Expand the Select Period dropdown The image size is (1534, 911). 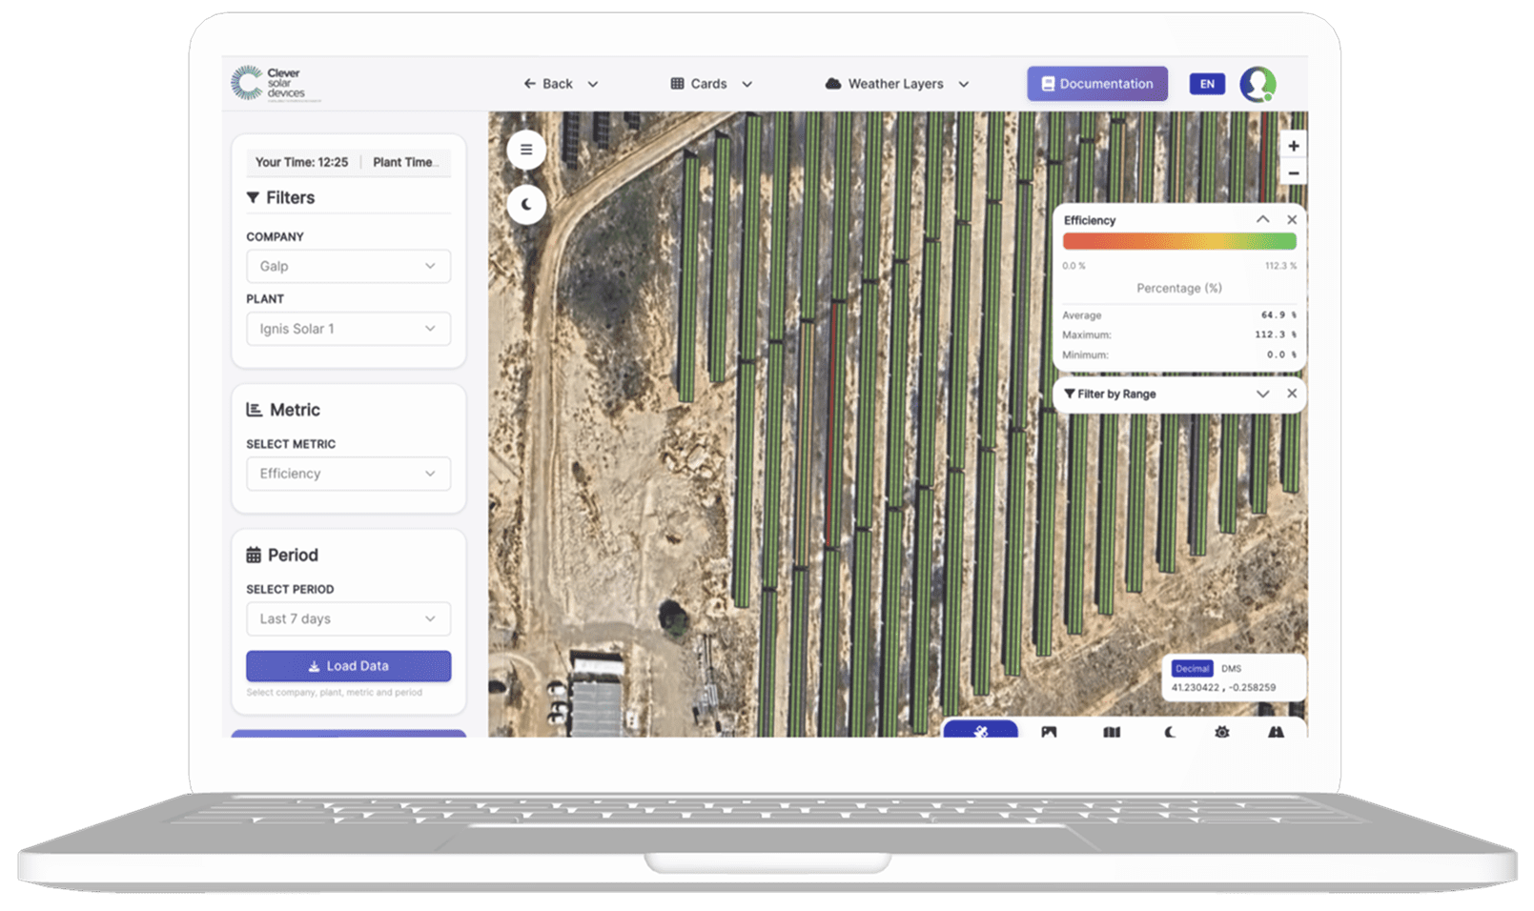click(348, 618)
